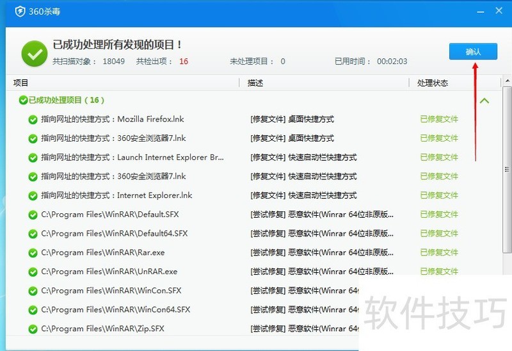
Task: Click check icon for Zip.SFX row
Action: click(x=33, y=329)
